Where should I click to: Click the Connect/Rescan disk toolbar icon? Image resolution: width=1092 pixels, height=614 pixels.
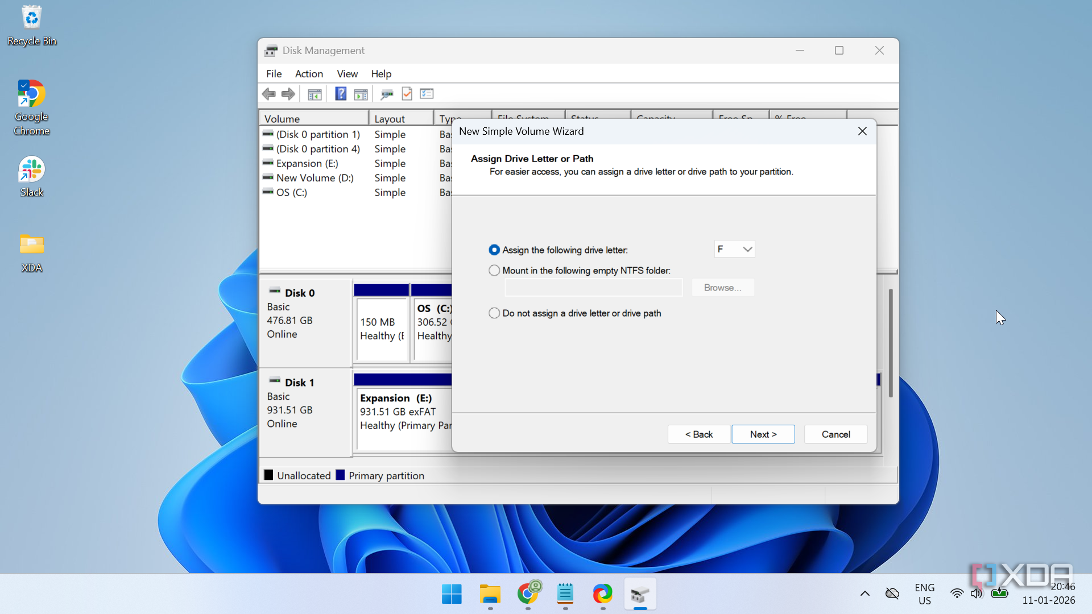tap(387, 94)
